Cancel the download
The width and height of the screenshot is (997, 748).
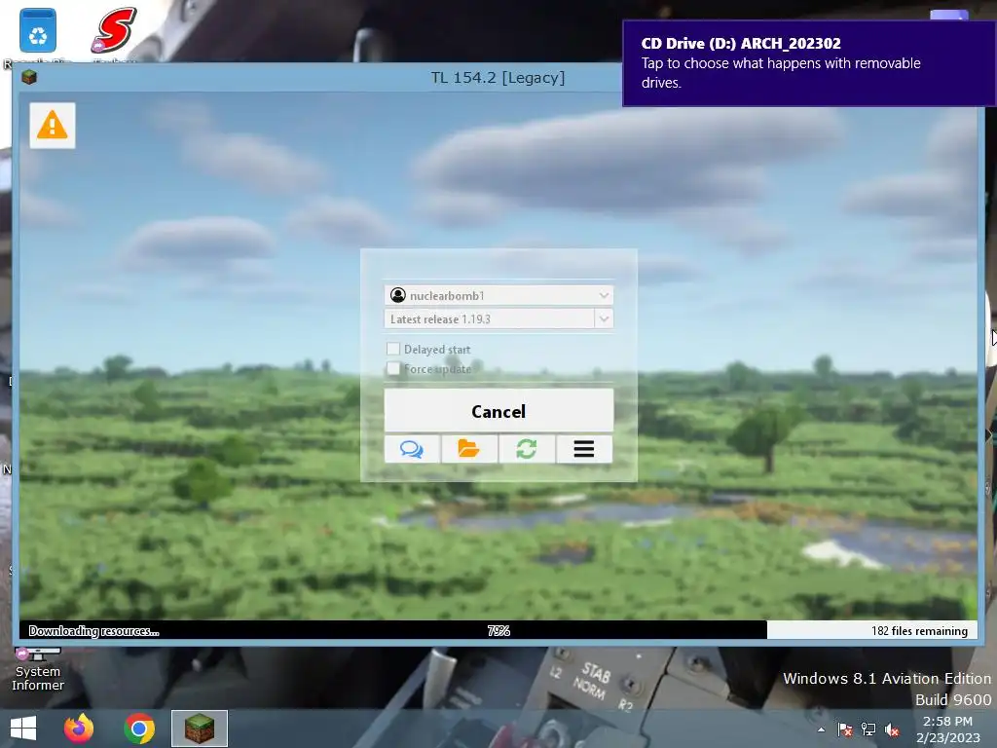point(499,411)
